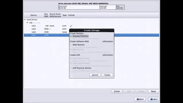The image size is (183, 103).
Task: Collapse the sda drive node
Action: point(27,23)
